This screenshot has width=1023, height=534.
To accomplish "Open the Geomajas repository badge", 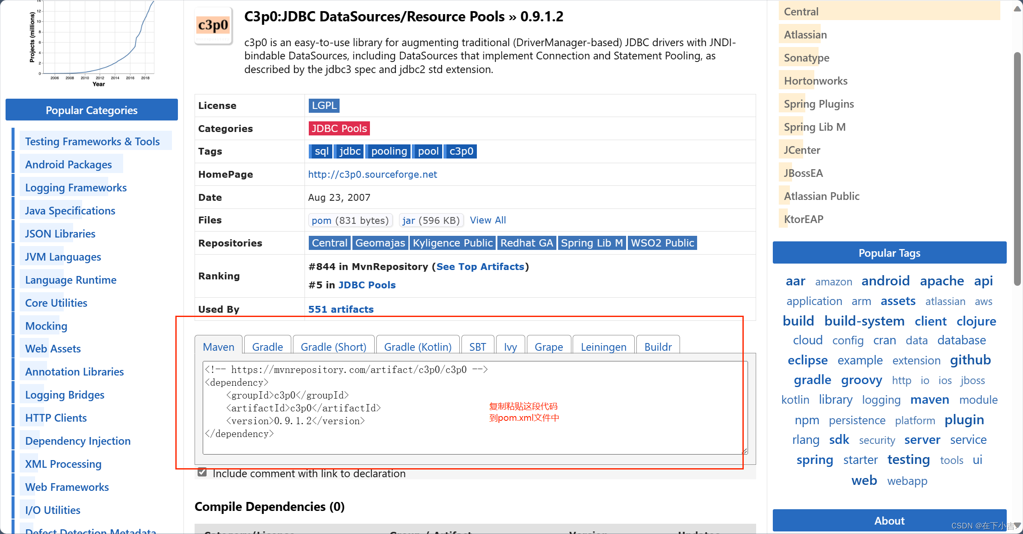I will click(380, 243).
